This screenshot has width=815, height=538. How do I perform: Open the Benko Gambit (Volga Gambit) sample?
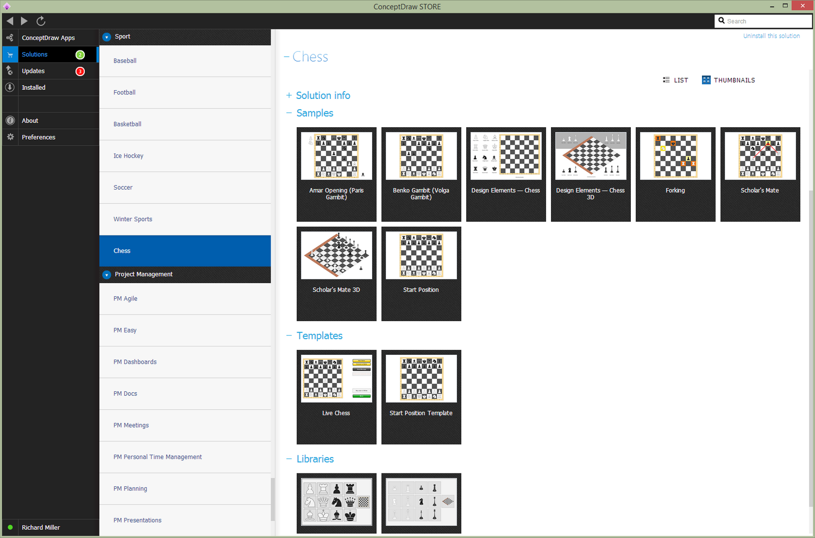(421, 174)
